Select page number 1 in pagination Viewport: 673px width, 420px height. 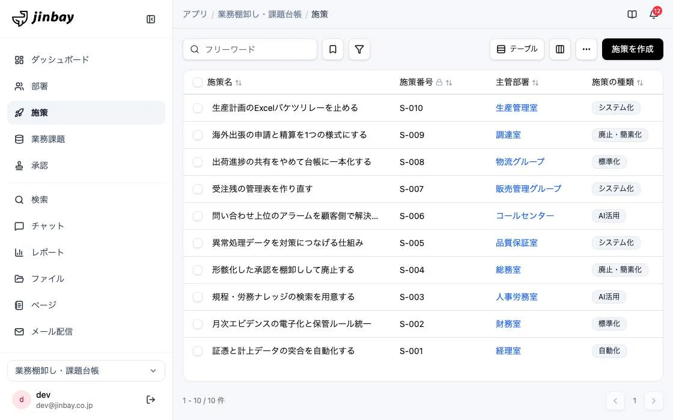(635, 401)
